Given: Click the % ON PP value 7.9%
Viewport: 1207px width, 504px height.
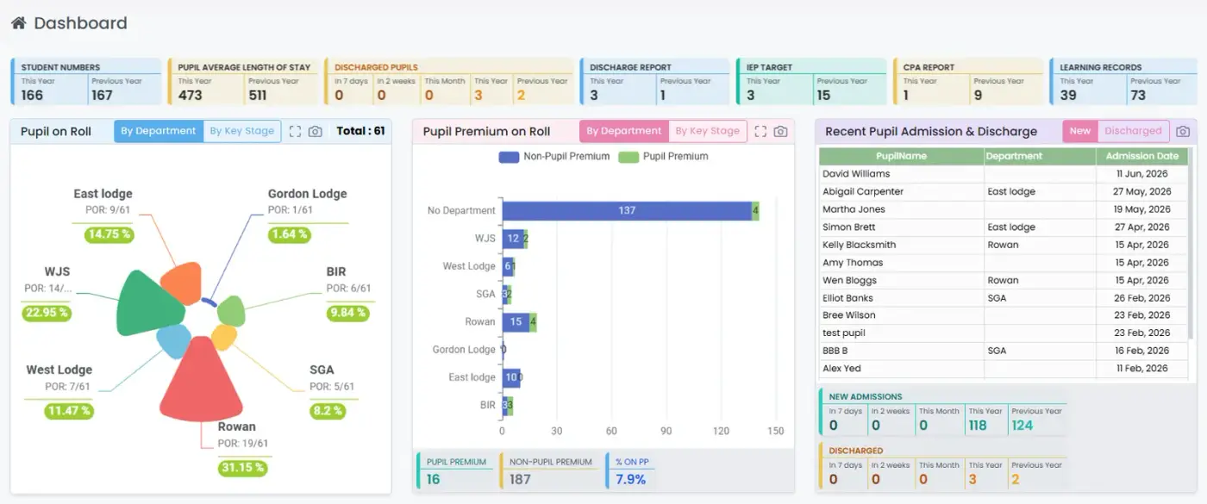Looking at the screenshot, I should pos(630,479).
